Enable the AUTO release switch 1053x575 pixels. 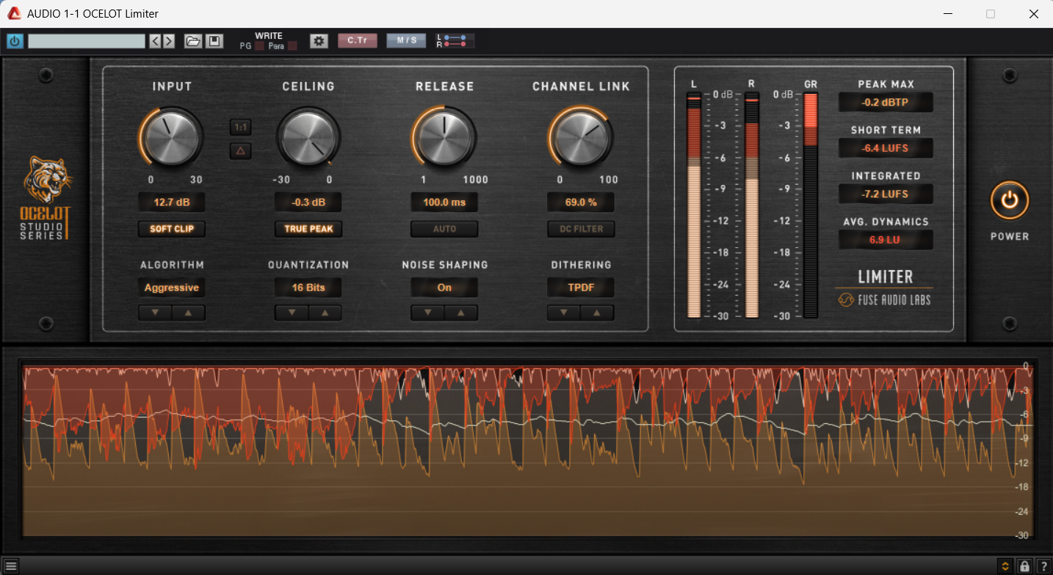click(444, 229)
